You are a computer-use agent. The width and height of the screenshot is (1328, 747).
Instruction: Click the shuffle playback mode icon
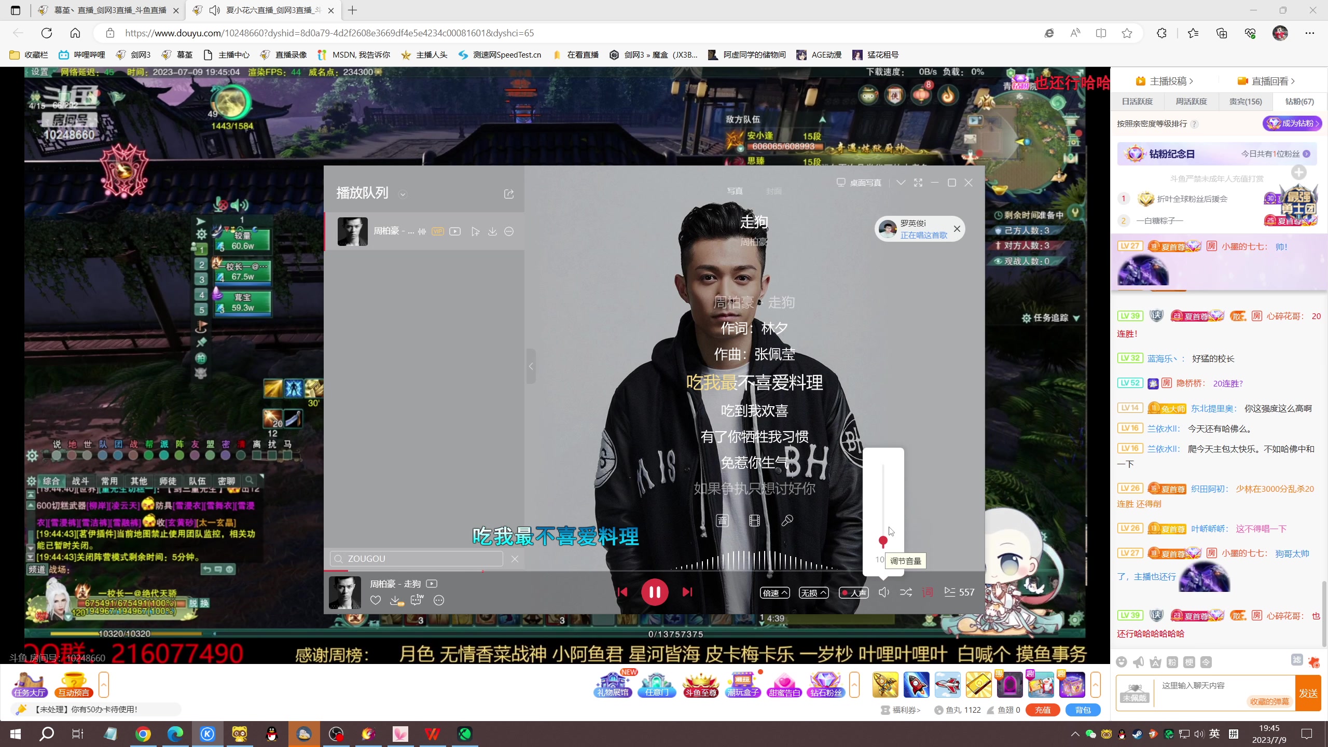[x=906, y=592]
